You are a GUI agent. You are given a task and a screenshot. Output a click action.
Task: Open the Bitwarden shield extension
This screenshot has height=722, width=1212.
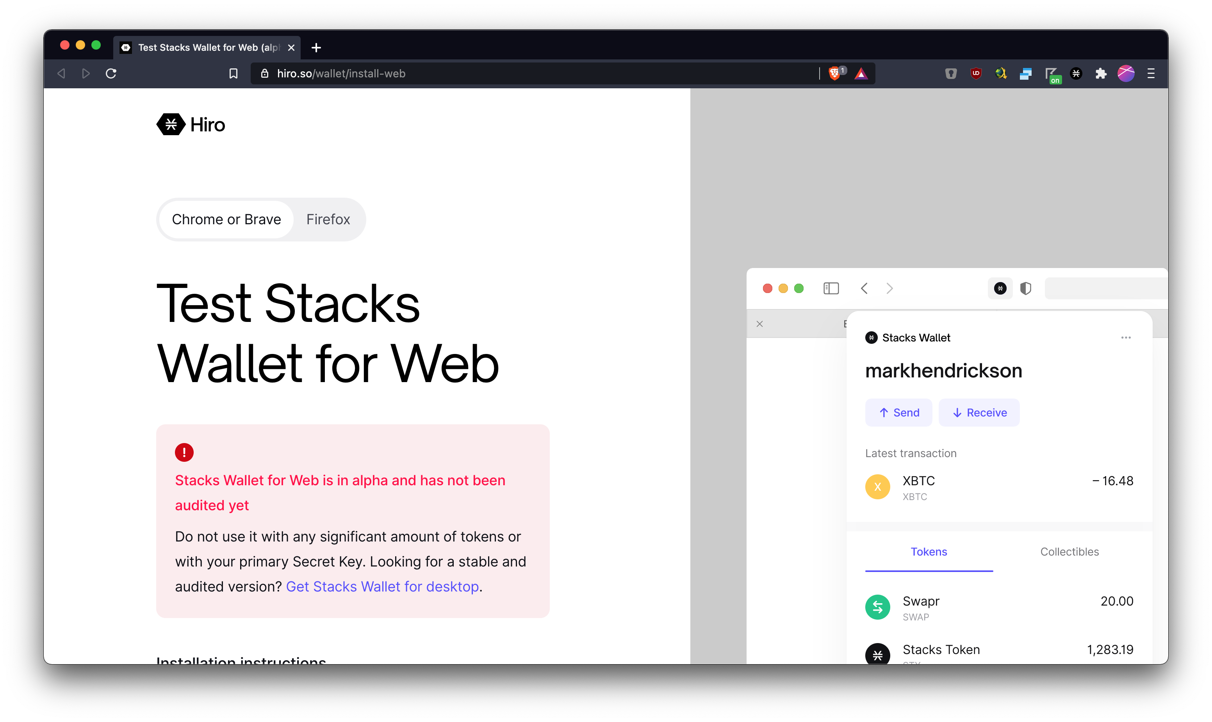coord(950,73)
